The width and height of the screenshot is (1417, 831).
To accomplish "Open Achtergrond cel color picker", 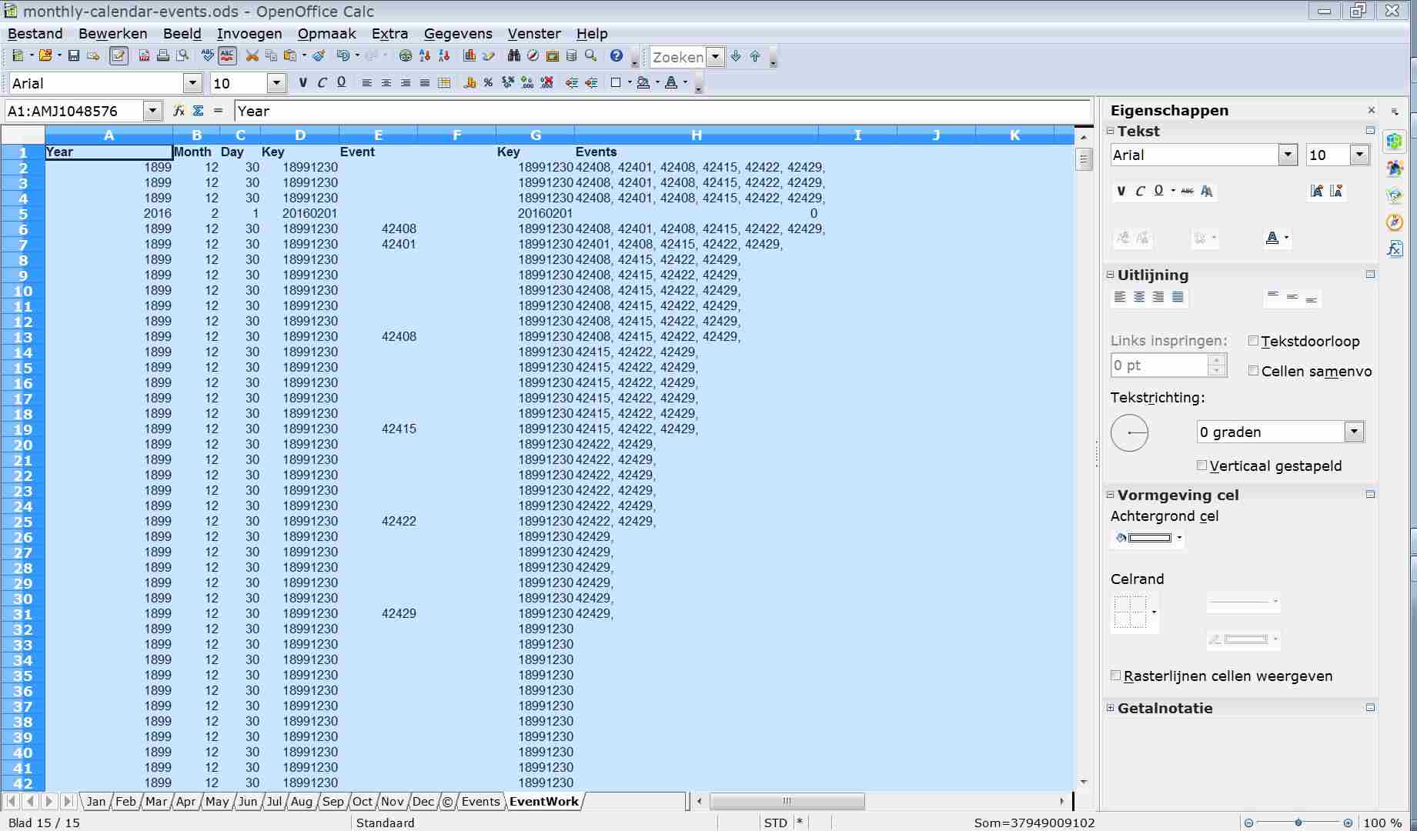I will point(1179,538).
